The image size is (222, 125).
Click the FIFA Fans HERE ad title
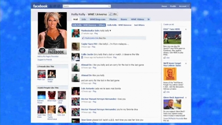coord(171,29)
